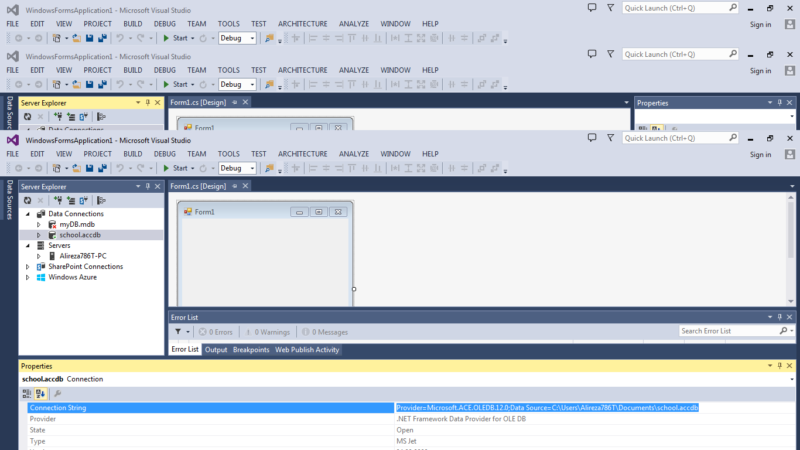This screenshot has height=450, width=800.
Task: Click Navigate Backward arrow in front window toolbar
Action: pos(19,168)
